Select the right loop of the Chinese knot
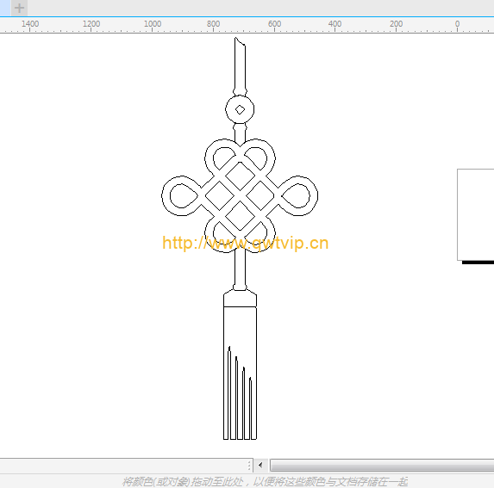Image resolution: width=494 pixels, height=488 pixels. [x=298, y=195]
